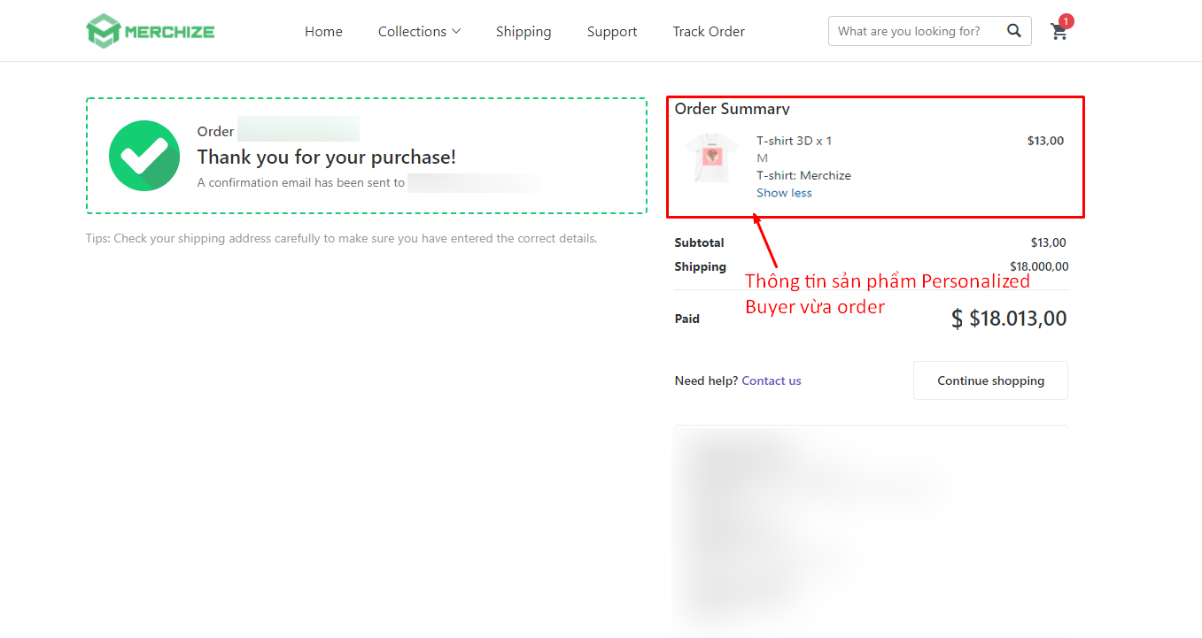Click the Paid total amount
Screen dimensions: 1202x638
[x=1009, y=319]
